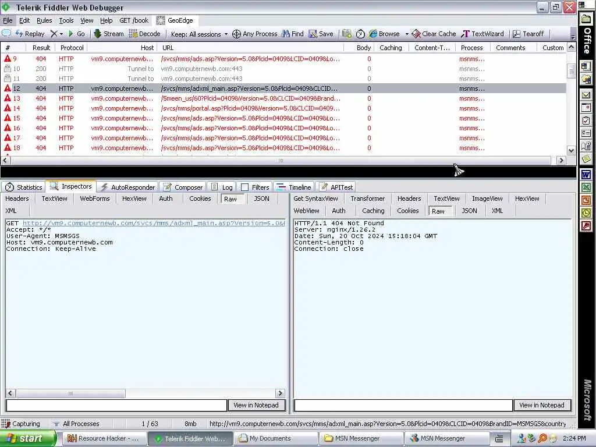The image size is (596, 447).
Task: Sort by the Result column header
Action: click(41, 48)
